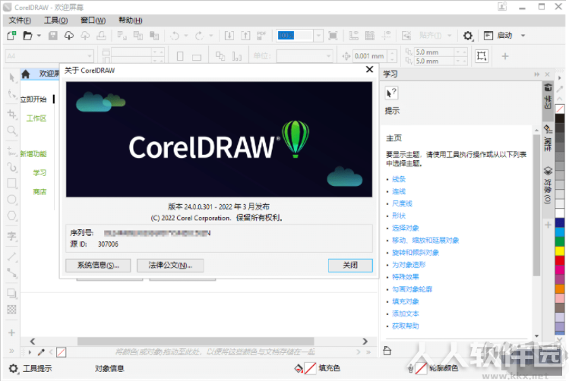Click the Import icon
569x381 pixels.
coord(229,36)
